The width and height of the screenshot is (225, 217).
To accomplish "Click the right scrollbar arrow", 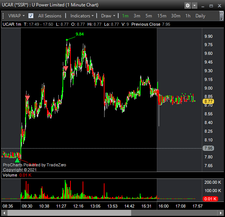I will pyautogui.click(x=221, y=213).
